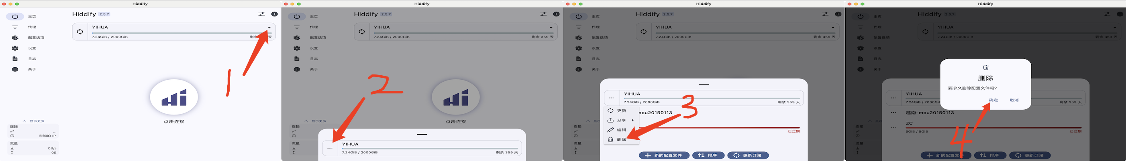This screenshot has height=161, width=1126.
Task: Expand the YIHUA dropdown arrow in second window
Action: coord(551,28)
